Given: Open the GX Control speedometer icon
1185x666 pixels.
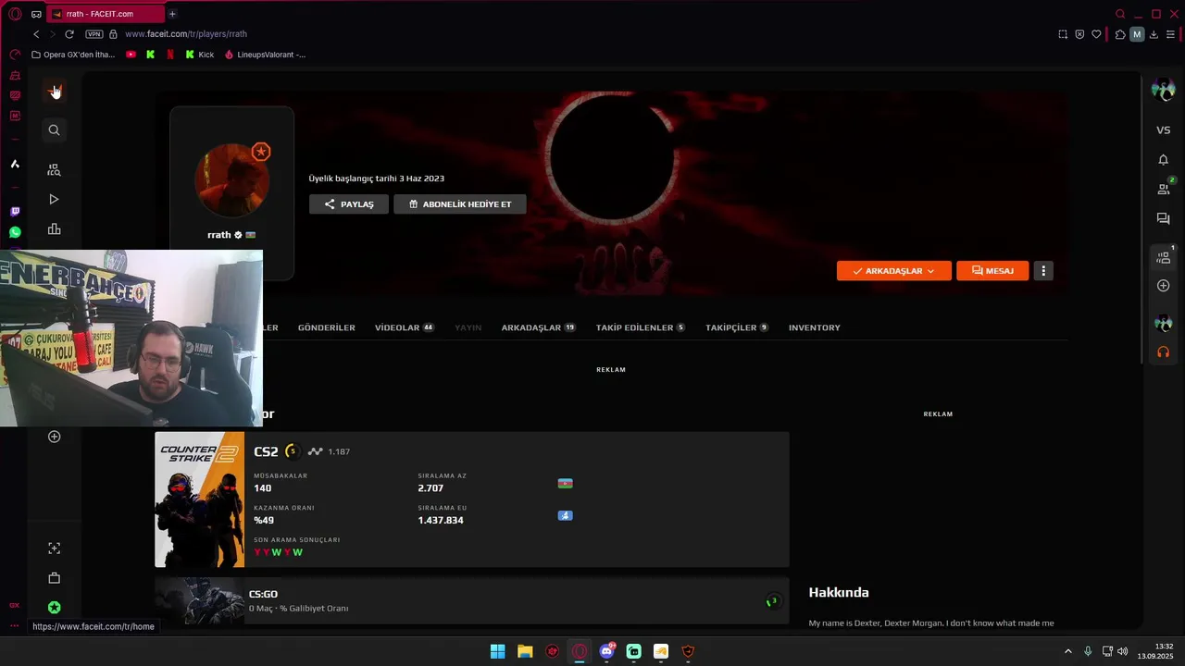Looking at the screenshot, I should 15,55.
